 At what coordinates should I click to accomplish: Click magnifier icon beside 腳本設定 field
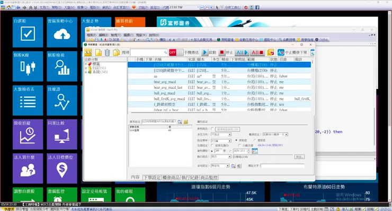tap(180, 122)
